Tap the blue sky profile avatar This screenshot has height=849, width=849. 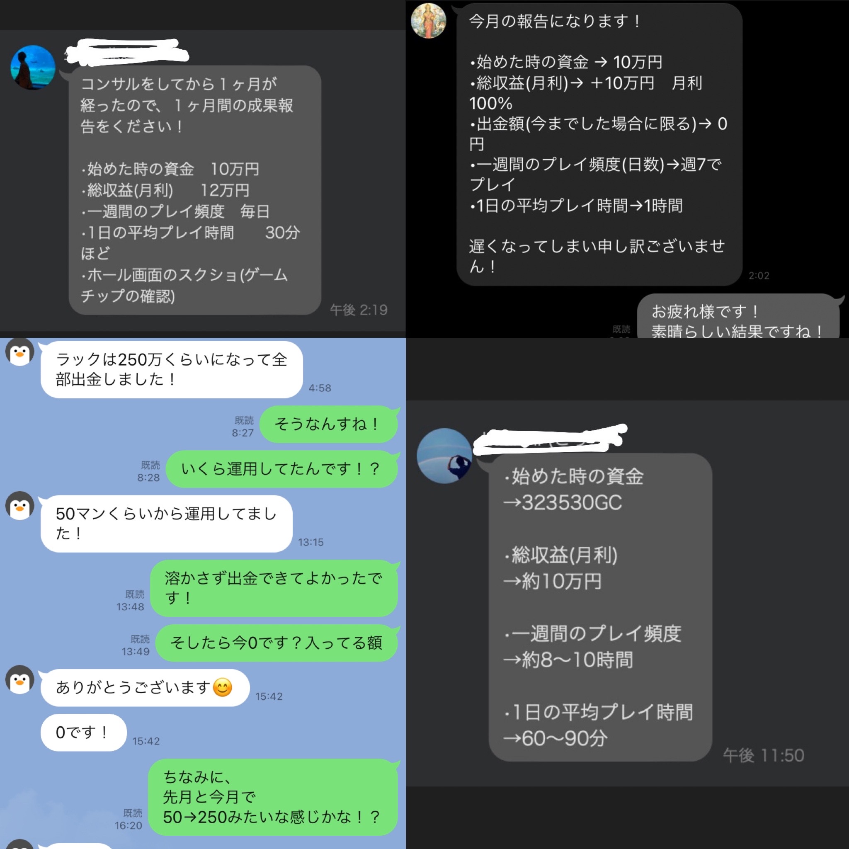[444, 456]
